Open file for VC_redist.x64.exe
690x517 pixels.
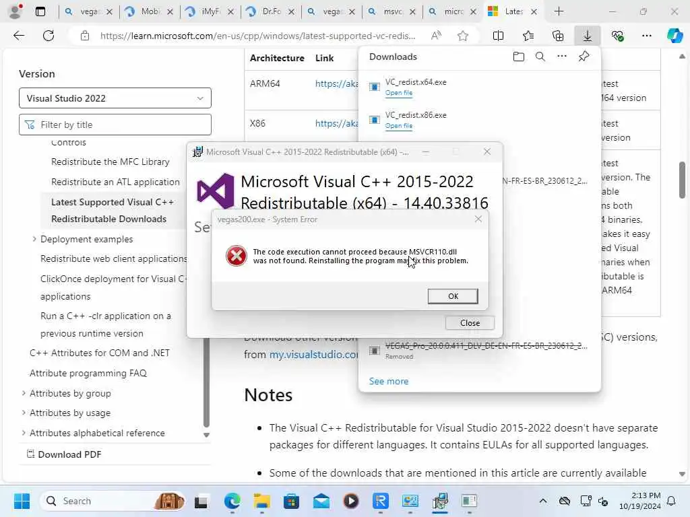[x=399, y=93]
